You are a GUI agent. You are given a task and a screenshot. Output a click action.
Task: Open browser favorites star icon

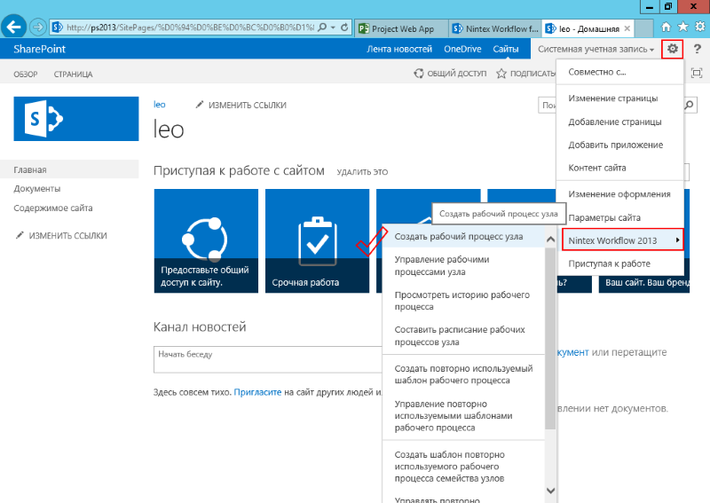[x=682, y=28]
